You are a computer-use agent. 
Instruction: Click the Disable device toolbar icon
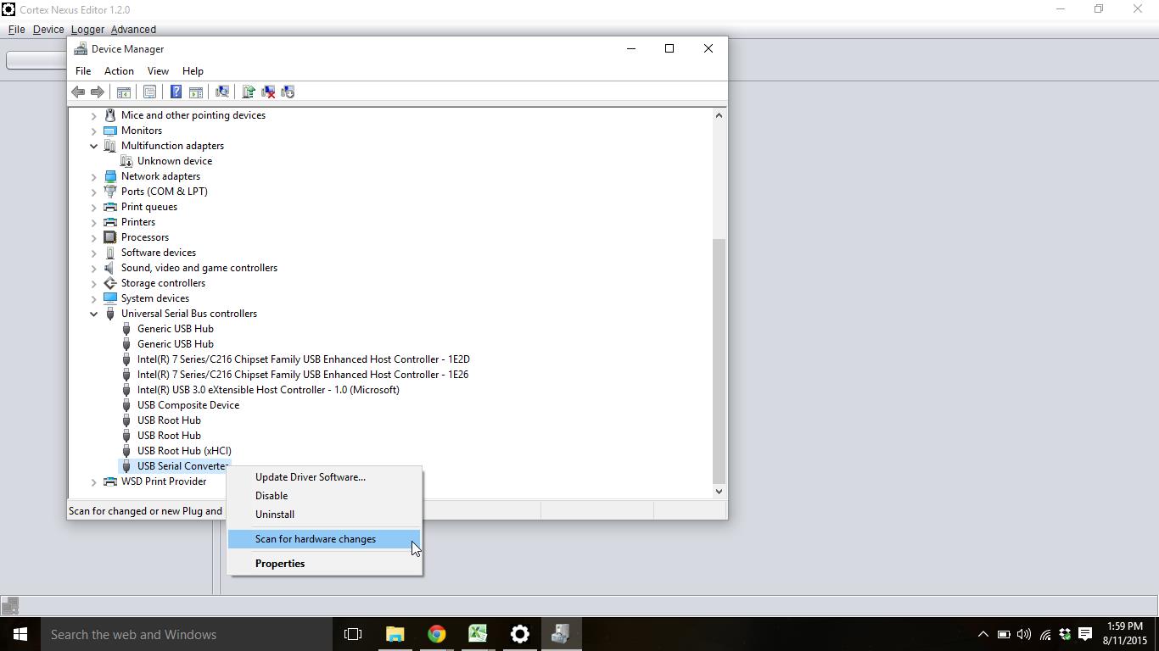[288, 92]
